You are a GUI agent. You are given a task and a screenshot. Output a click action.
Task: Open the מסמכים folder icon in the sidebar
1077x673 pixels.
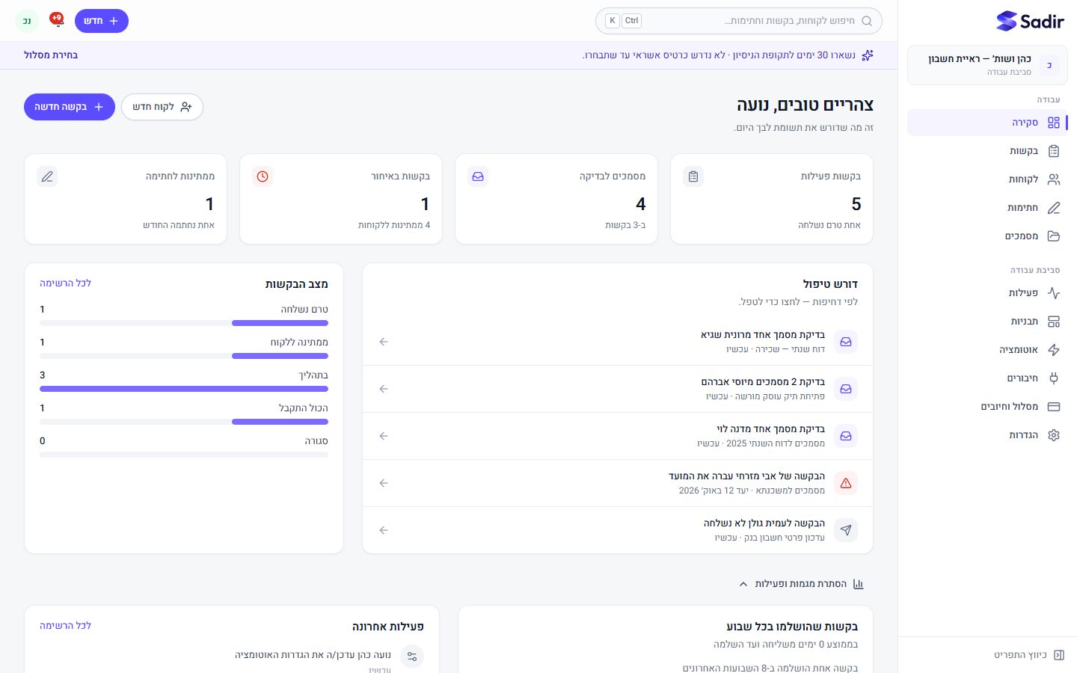[x=1054, y=236]
